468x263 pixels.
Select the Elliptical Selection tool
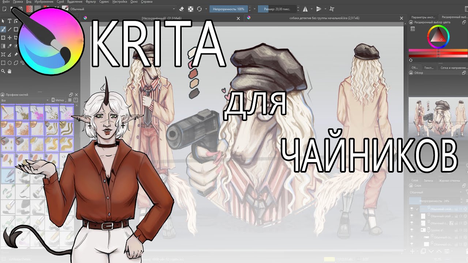coord(10,63)
